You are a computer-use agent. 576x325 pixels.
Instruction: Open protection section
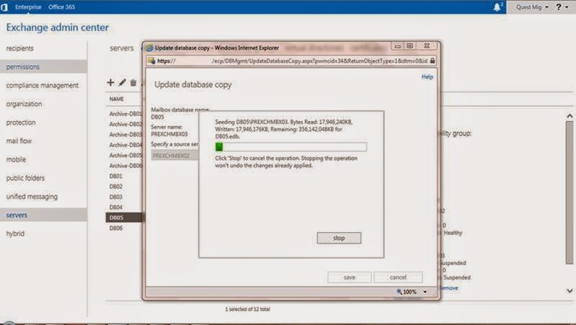(21, 123)
